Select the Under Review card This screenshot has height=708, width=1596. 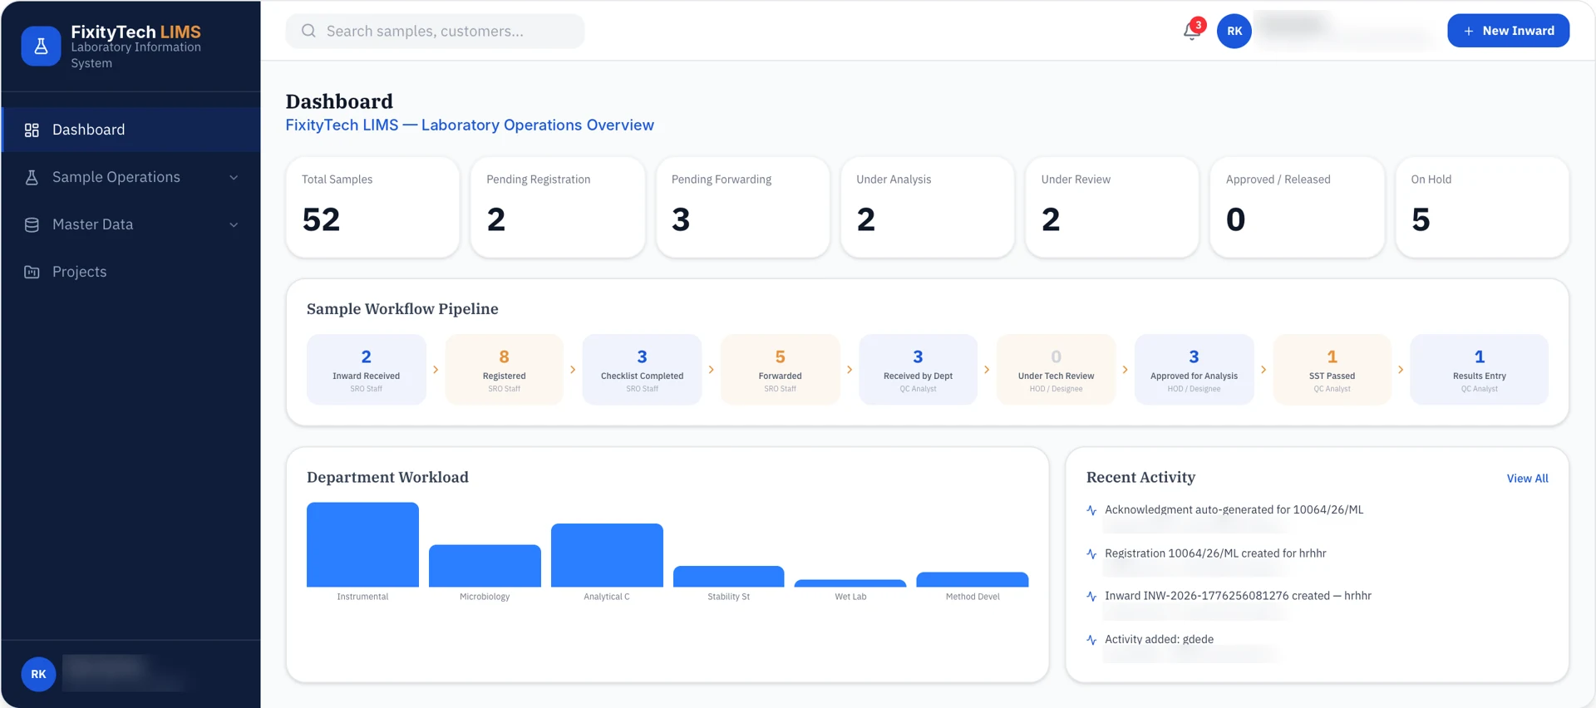click(x=1112, y=207)
